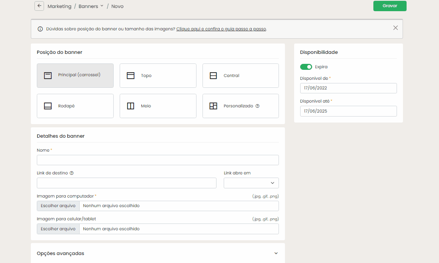
Task: Click the Disponível até date field
Action: click(x=348, y=111)
